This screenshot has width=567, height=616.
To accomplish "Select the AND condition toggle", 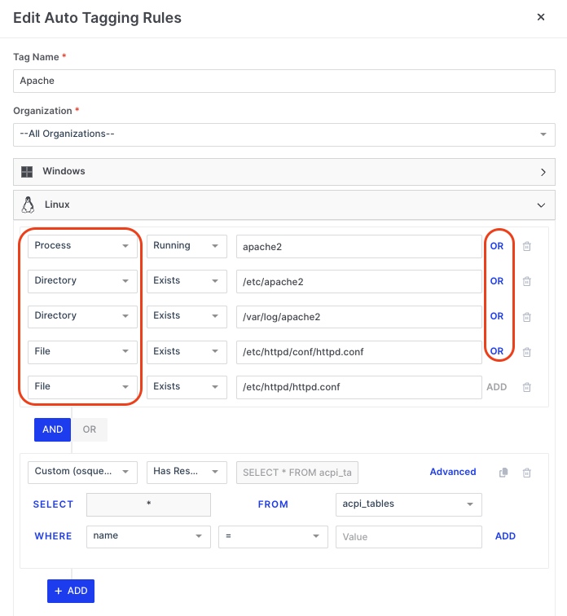I will (52, 429).
